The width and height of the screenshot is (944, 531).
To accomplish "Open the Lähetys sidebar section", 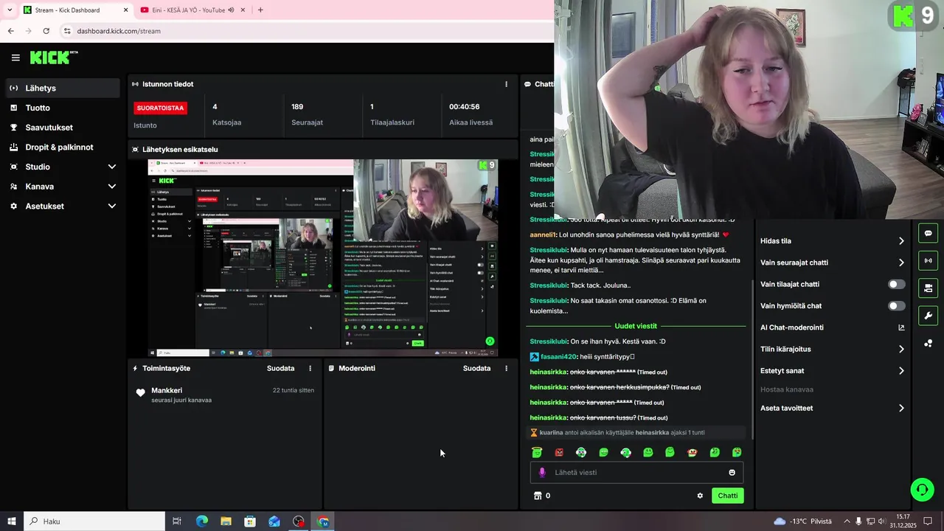I will point(61,88).
